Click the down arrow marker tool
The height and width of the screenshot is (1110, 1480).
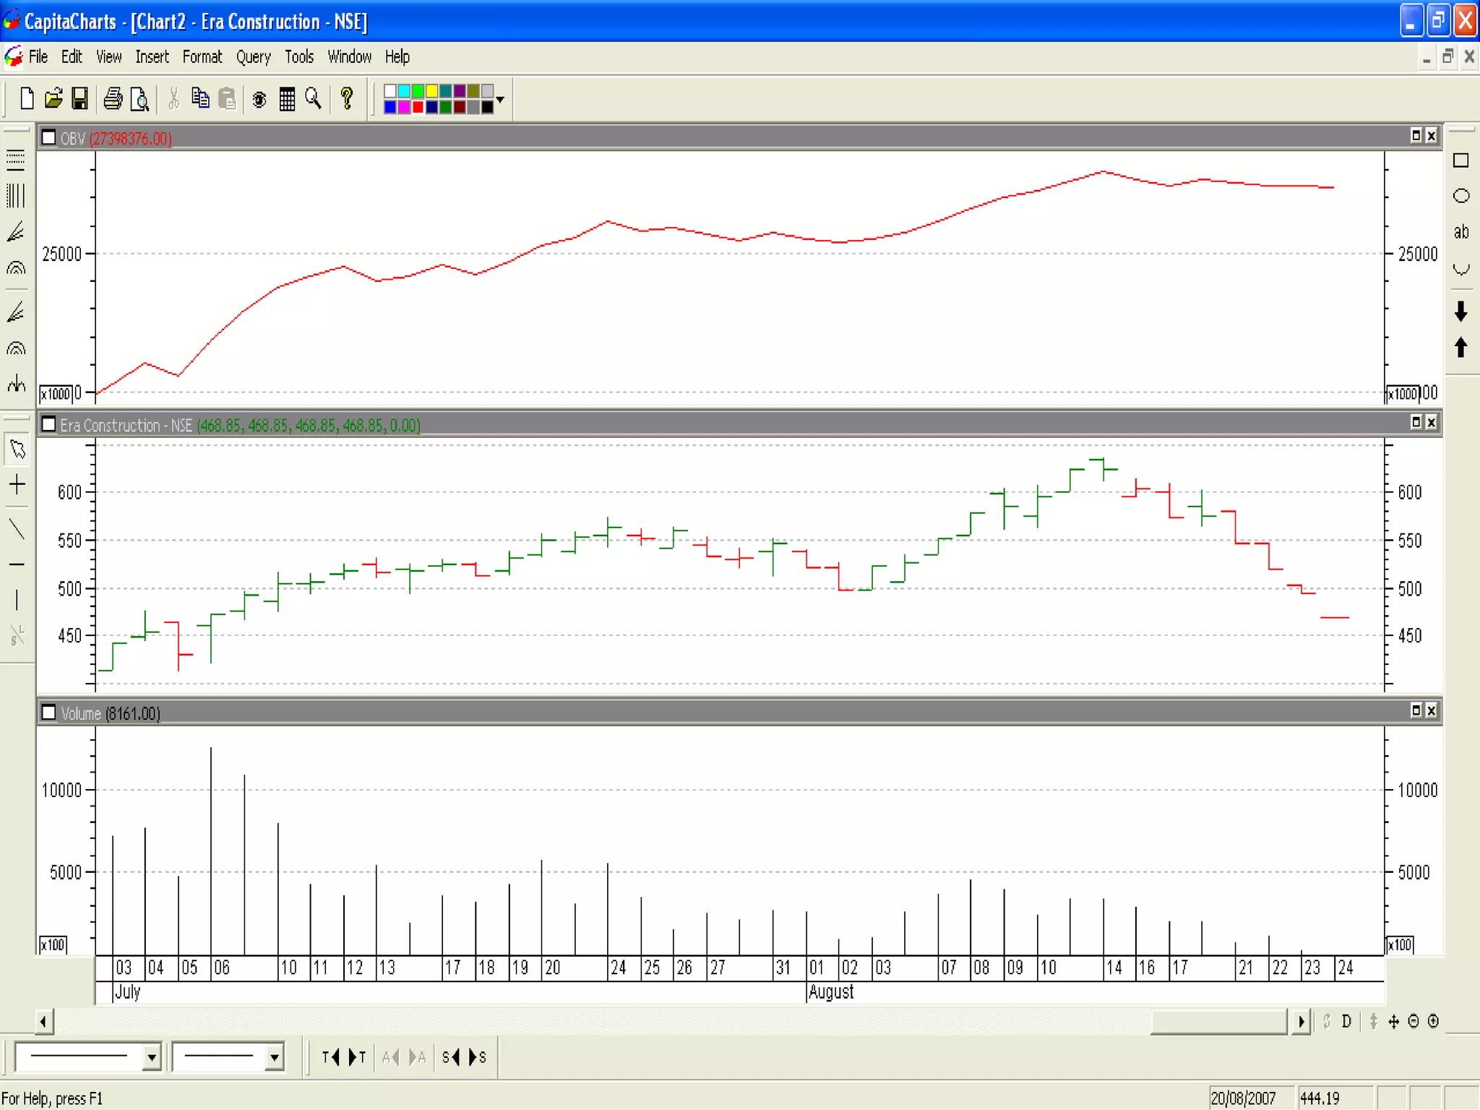tap(1460, 311)
